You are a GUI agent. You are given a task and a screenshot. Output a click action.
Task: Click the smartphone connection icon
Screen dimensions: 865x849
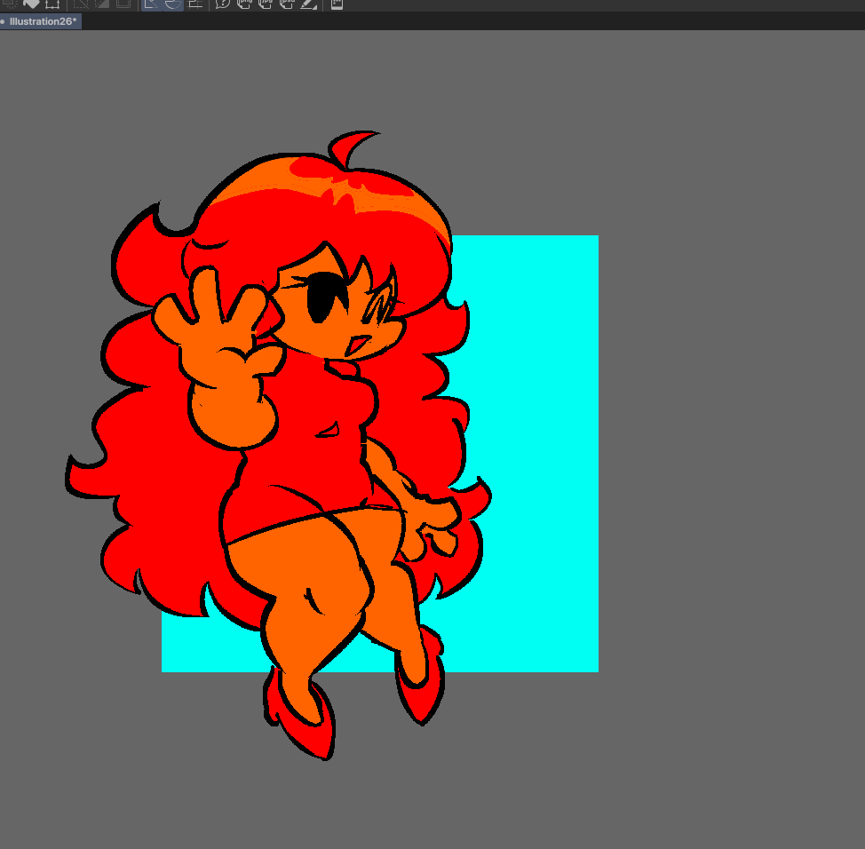pos(337,4)
